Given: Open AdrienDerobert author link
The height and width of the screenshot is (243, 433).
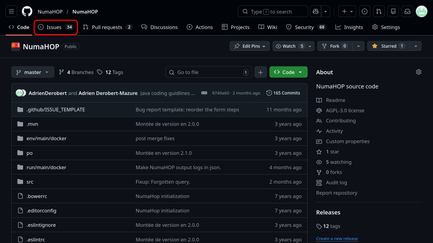Looking at the screenshot, I should [47, 93].
